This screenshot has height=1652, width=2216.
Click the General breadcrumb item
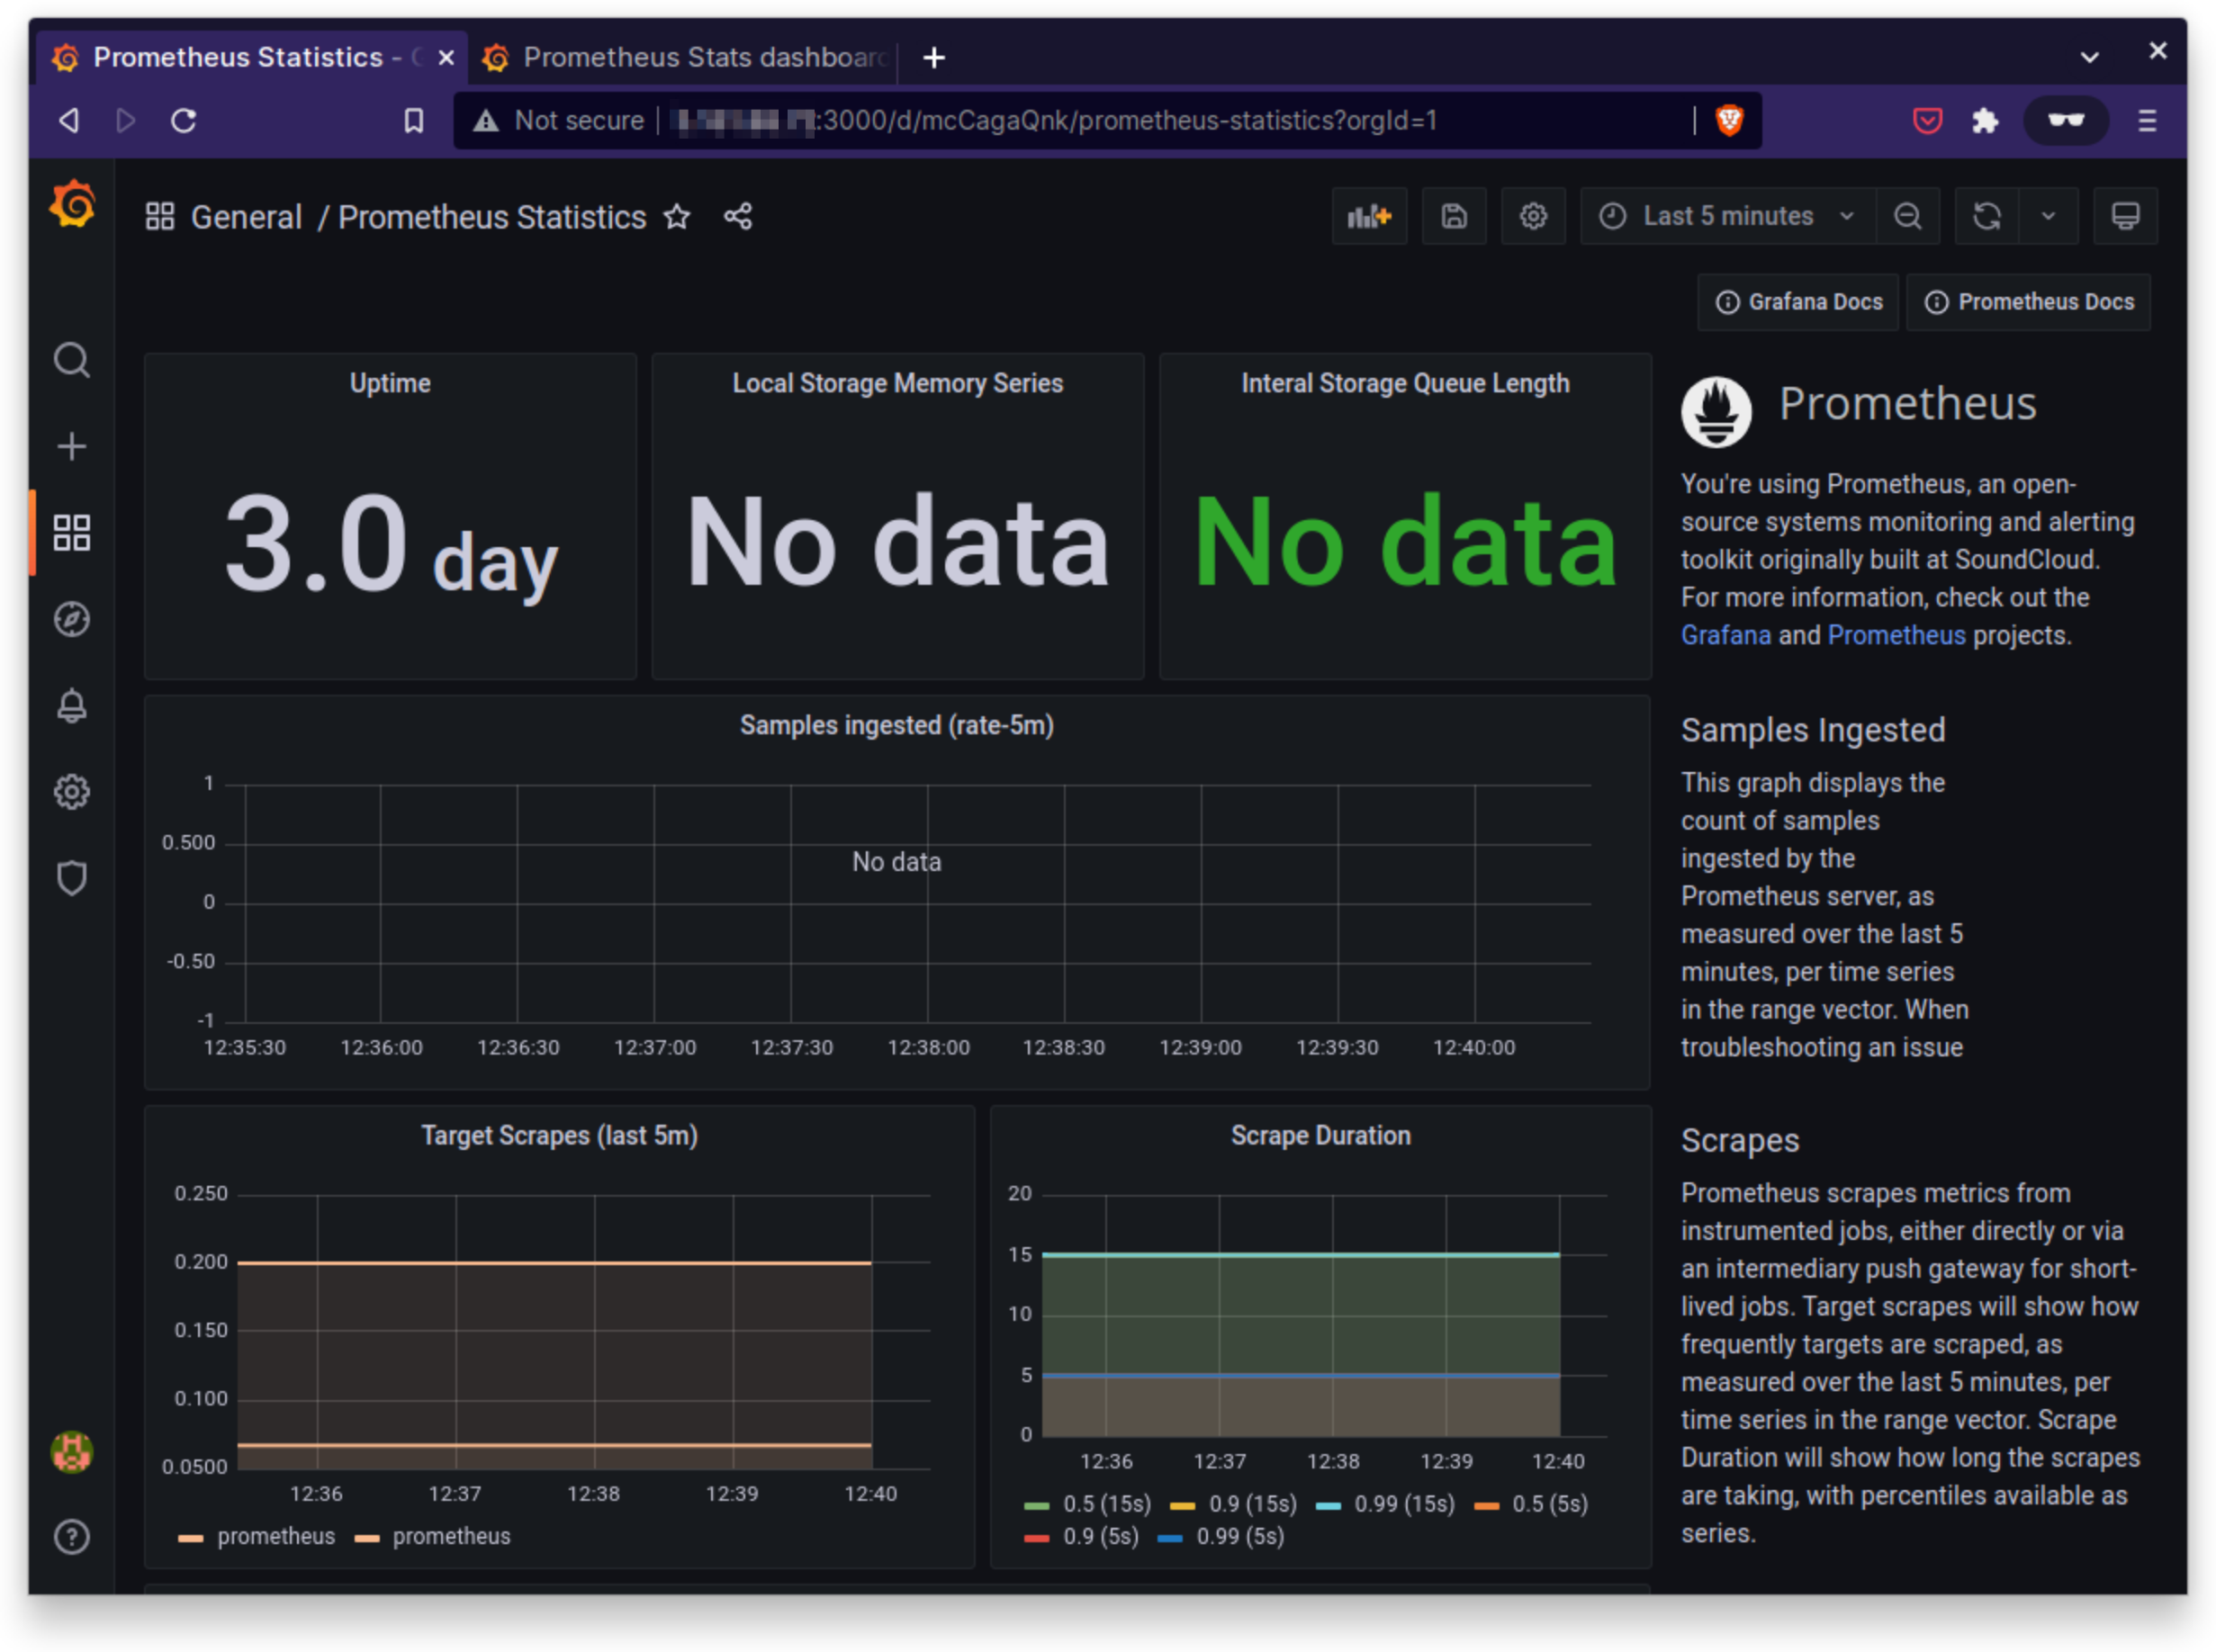pos(246,217)
